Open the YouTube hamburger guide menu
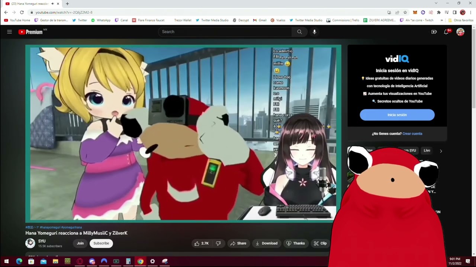The height and width of the screenshot is (267, 476). (x=9, y=32)
